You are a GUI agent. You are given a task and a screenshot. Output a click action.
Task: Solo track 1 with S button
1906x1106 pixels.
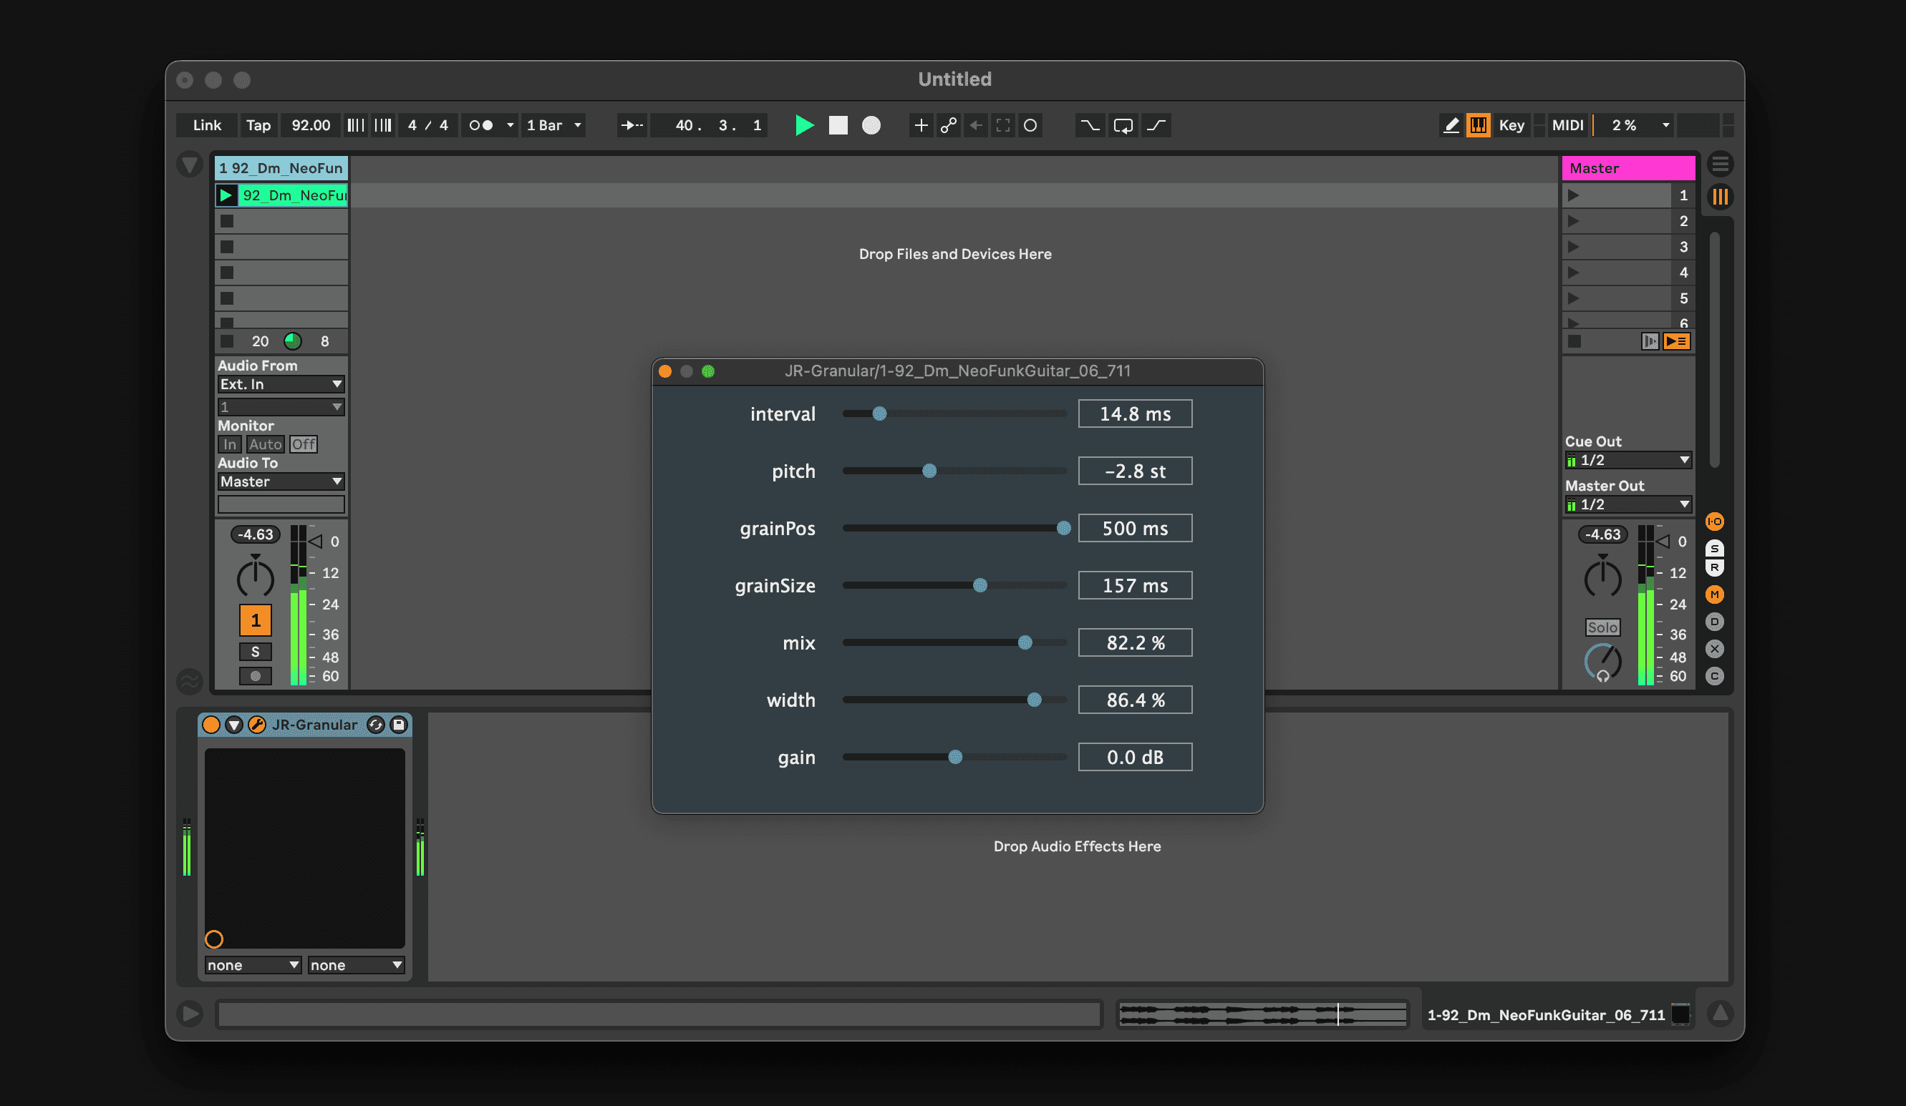click(255, 651)
